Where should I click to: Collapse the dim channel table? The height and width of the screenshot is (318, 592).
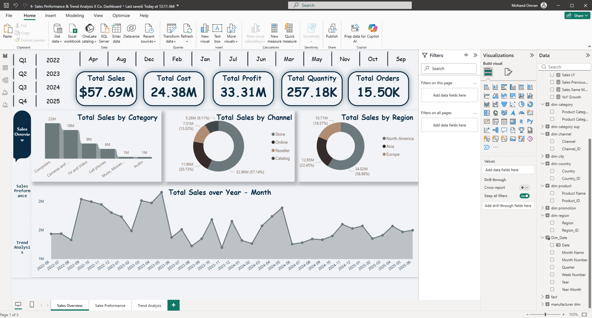click(x=543, y=134)
